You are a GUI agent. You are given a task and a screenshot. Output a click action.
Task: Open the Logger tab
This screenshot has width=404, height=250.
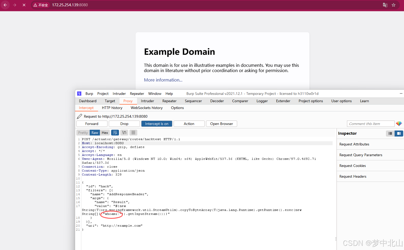tap(262, 101)
